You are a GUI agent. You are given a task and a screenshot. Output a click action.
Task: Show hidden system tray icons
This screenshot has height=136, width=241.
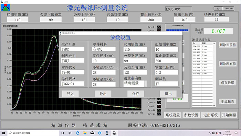coord(209,133)
